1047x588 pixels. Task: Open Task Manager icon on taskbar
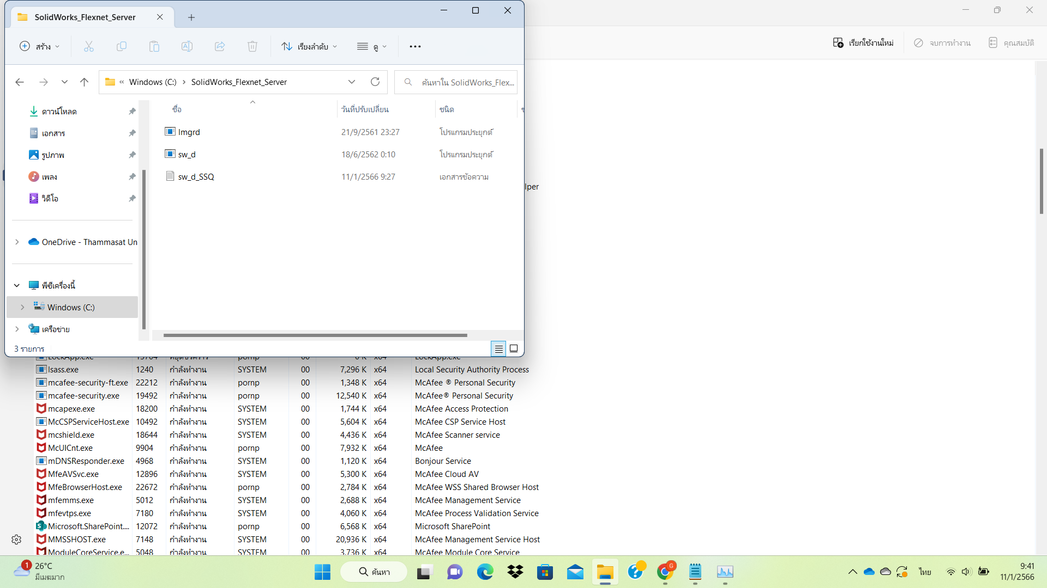[x=725, y=572]
